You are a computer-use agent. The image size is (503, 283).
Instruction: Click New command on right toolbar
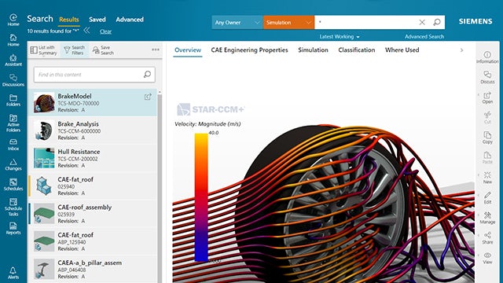click(x=487, y=178)
